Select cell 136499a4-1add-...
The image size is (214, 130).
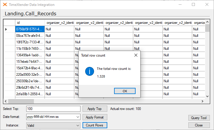(30, 55)
